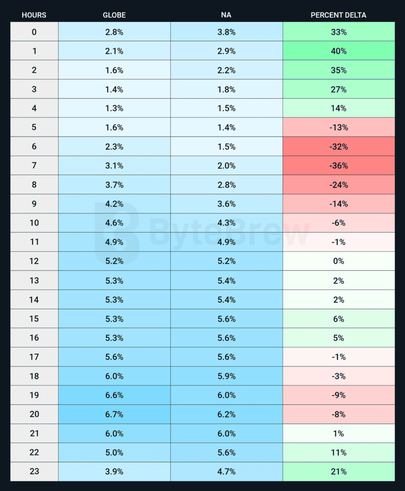Click the 21% percent delta cell

338,471
